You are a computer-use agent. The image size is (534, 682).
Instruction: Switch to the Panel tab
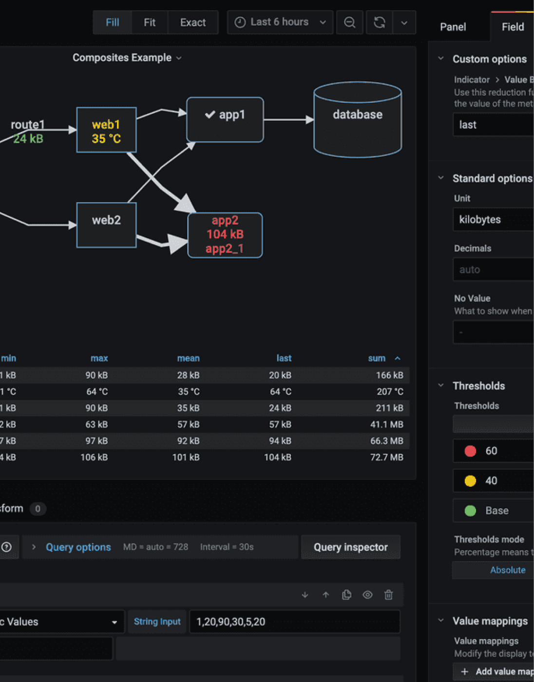(453, 27)
